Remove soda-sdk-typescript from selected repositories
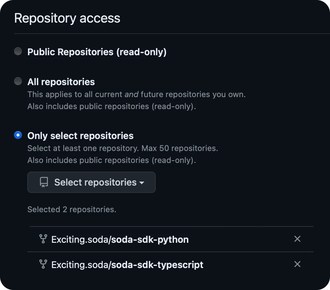The image size is (330, 290). click(297, 264)
